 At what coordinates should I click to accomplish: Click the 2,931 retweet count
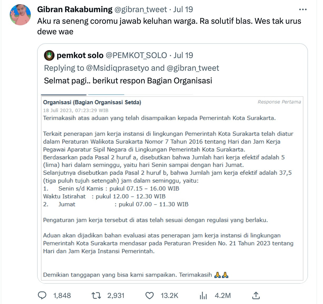tap(116, 296)
